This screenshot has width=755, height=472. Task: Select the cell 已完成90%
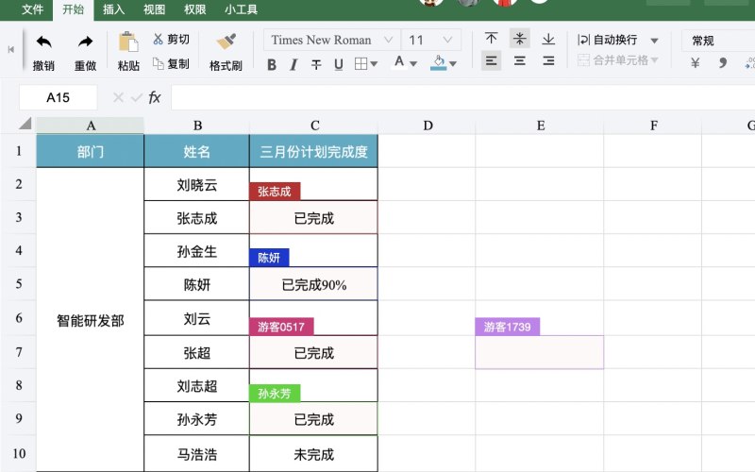314,285
